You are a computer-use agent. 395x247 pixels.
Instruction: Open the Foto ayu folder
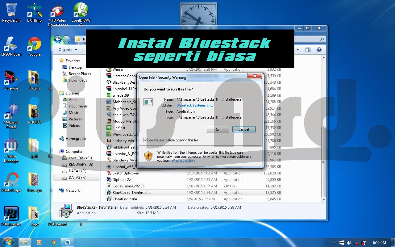[x=34, y=182]
